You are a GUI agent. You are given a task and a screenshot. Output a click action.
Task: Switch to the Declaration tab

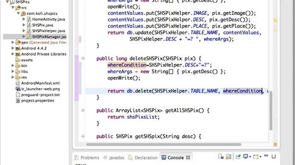143,158
